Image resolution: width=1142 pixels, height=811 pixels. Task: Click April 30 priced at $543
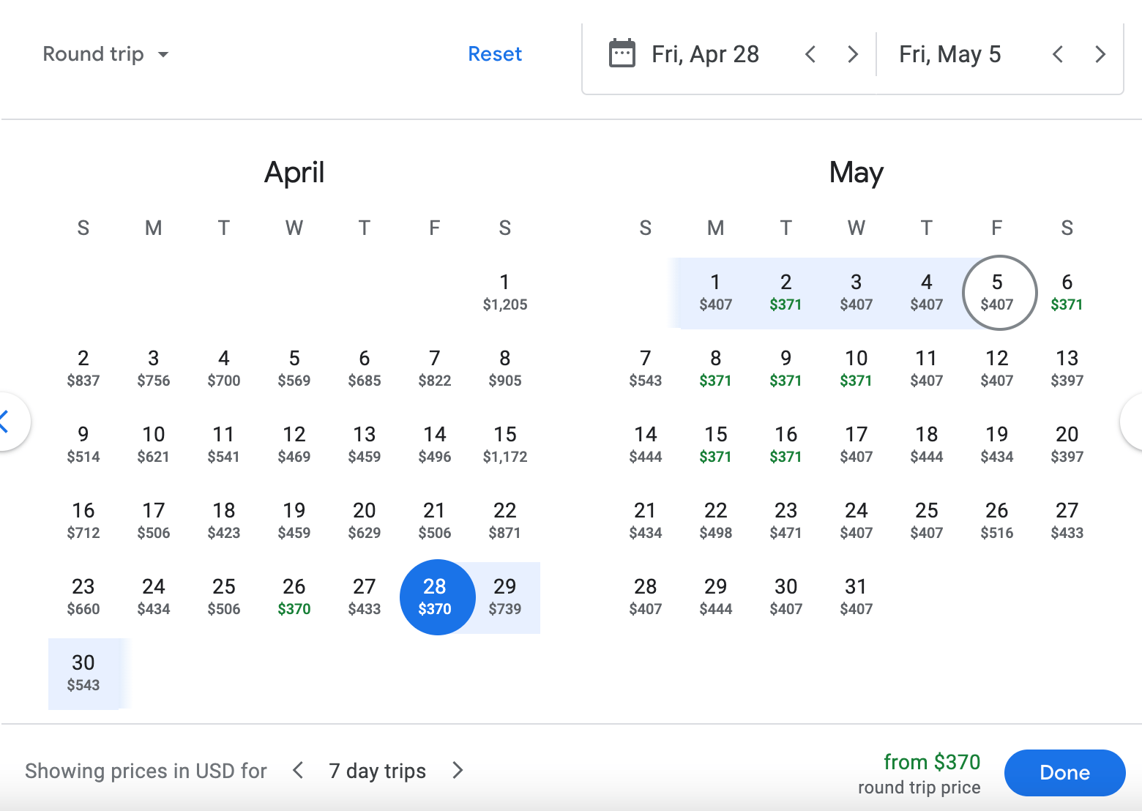click(83, 673)
